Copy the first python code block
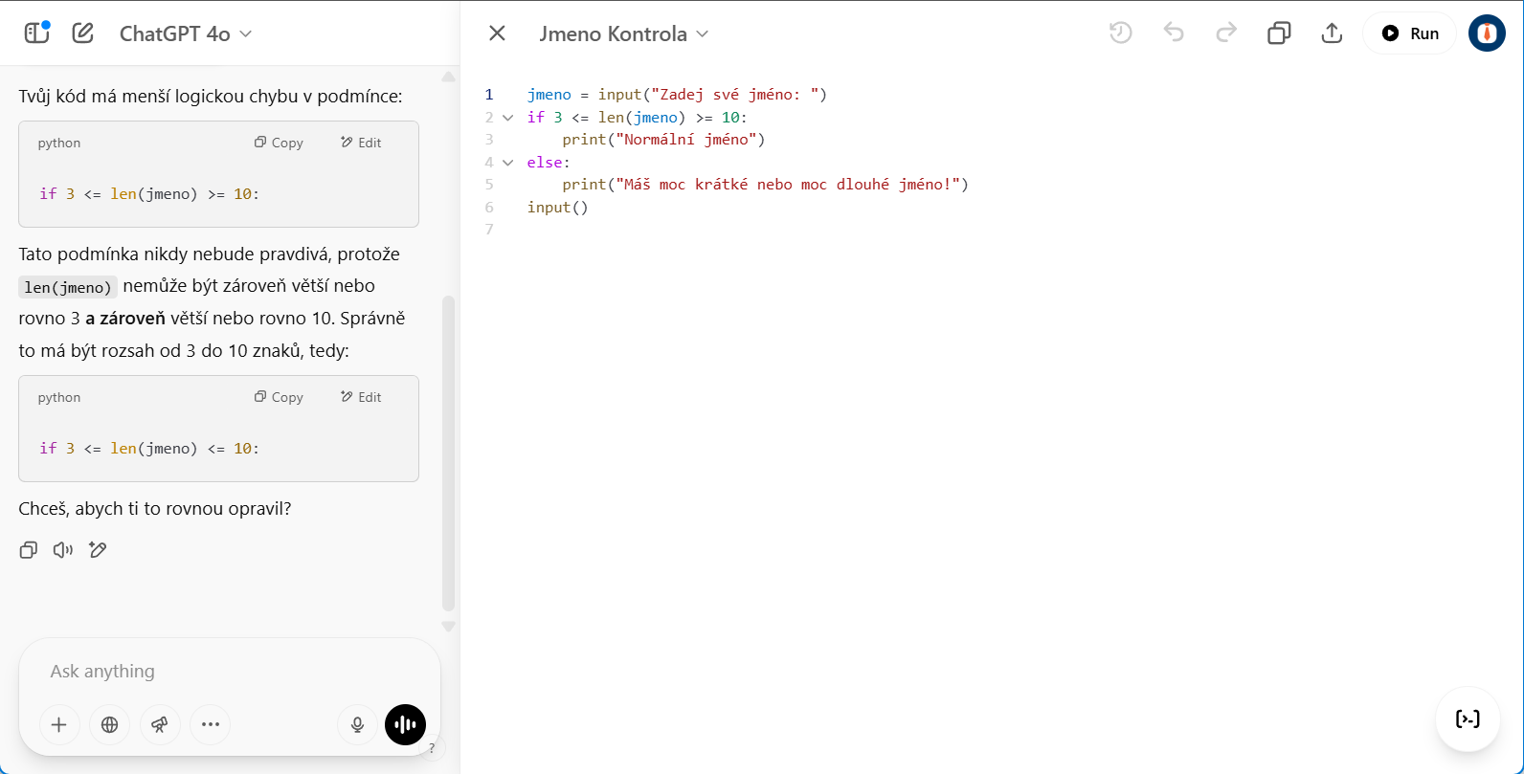This screenshot has height=774, width=1524. 279,143
